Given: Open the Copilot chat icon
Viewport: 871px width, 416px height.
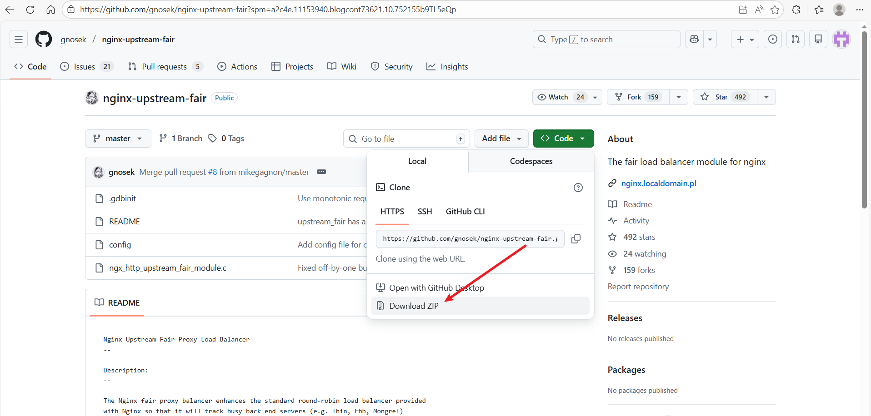Looking at the screenshot, I should (x=694, y=40).
